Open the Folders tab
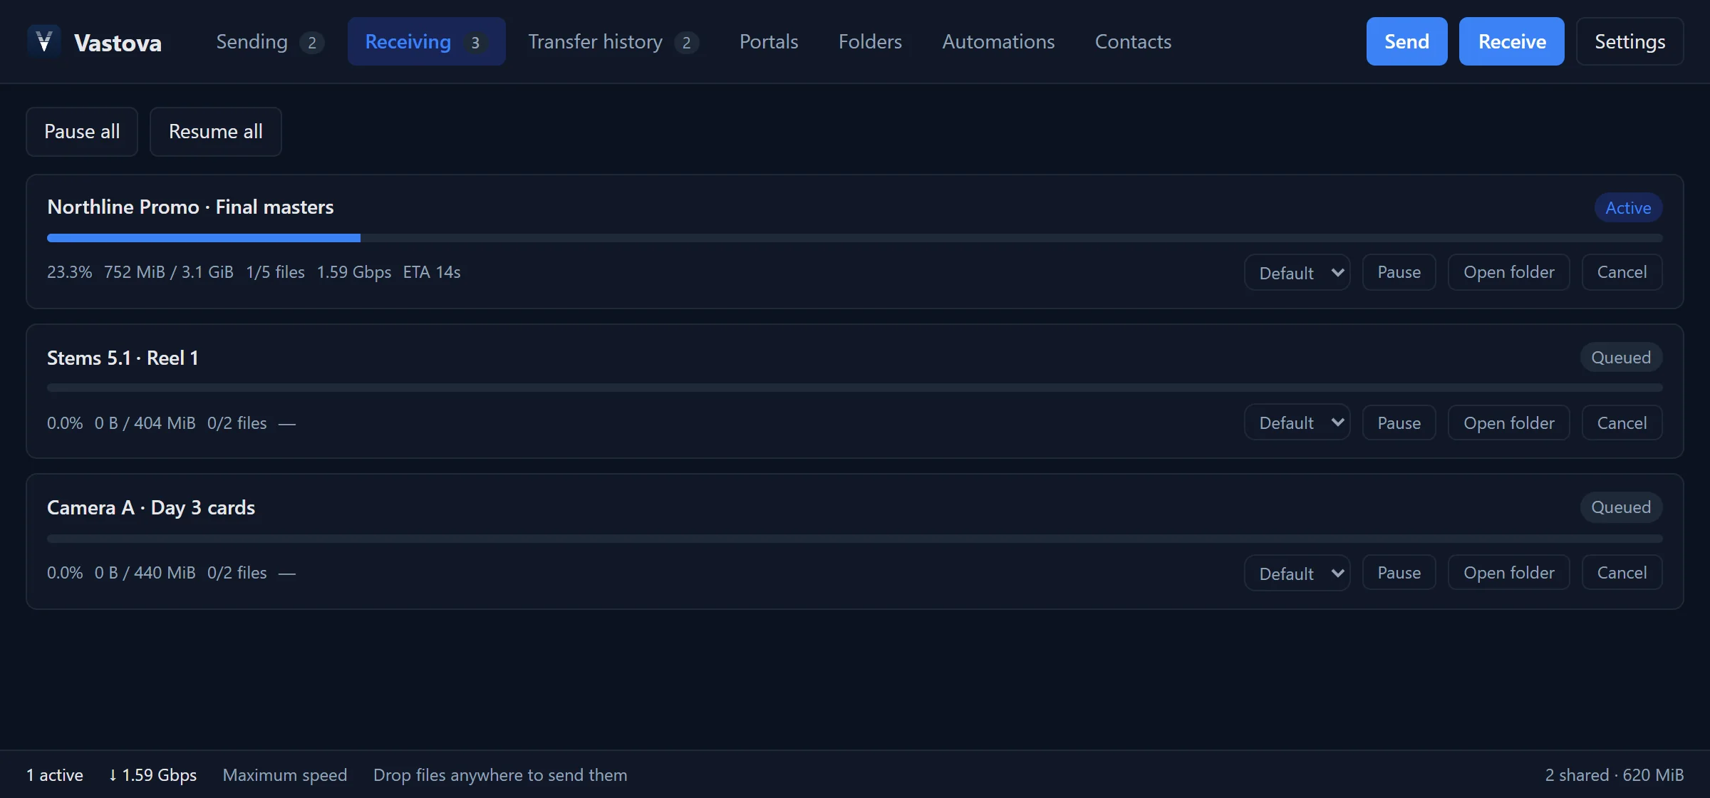 click(x=870, y=41)
